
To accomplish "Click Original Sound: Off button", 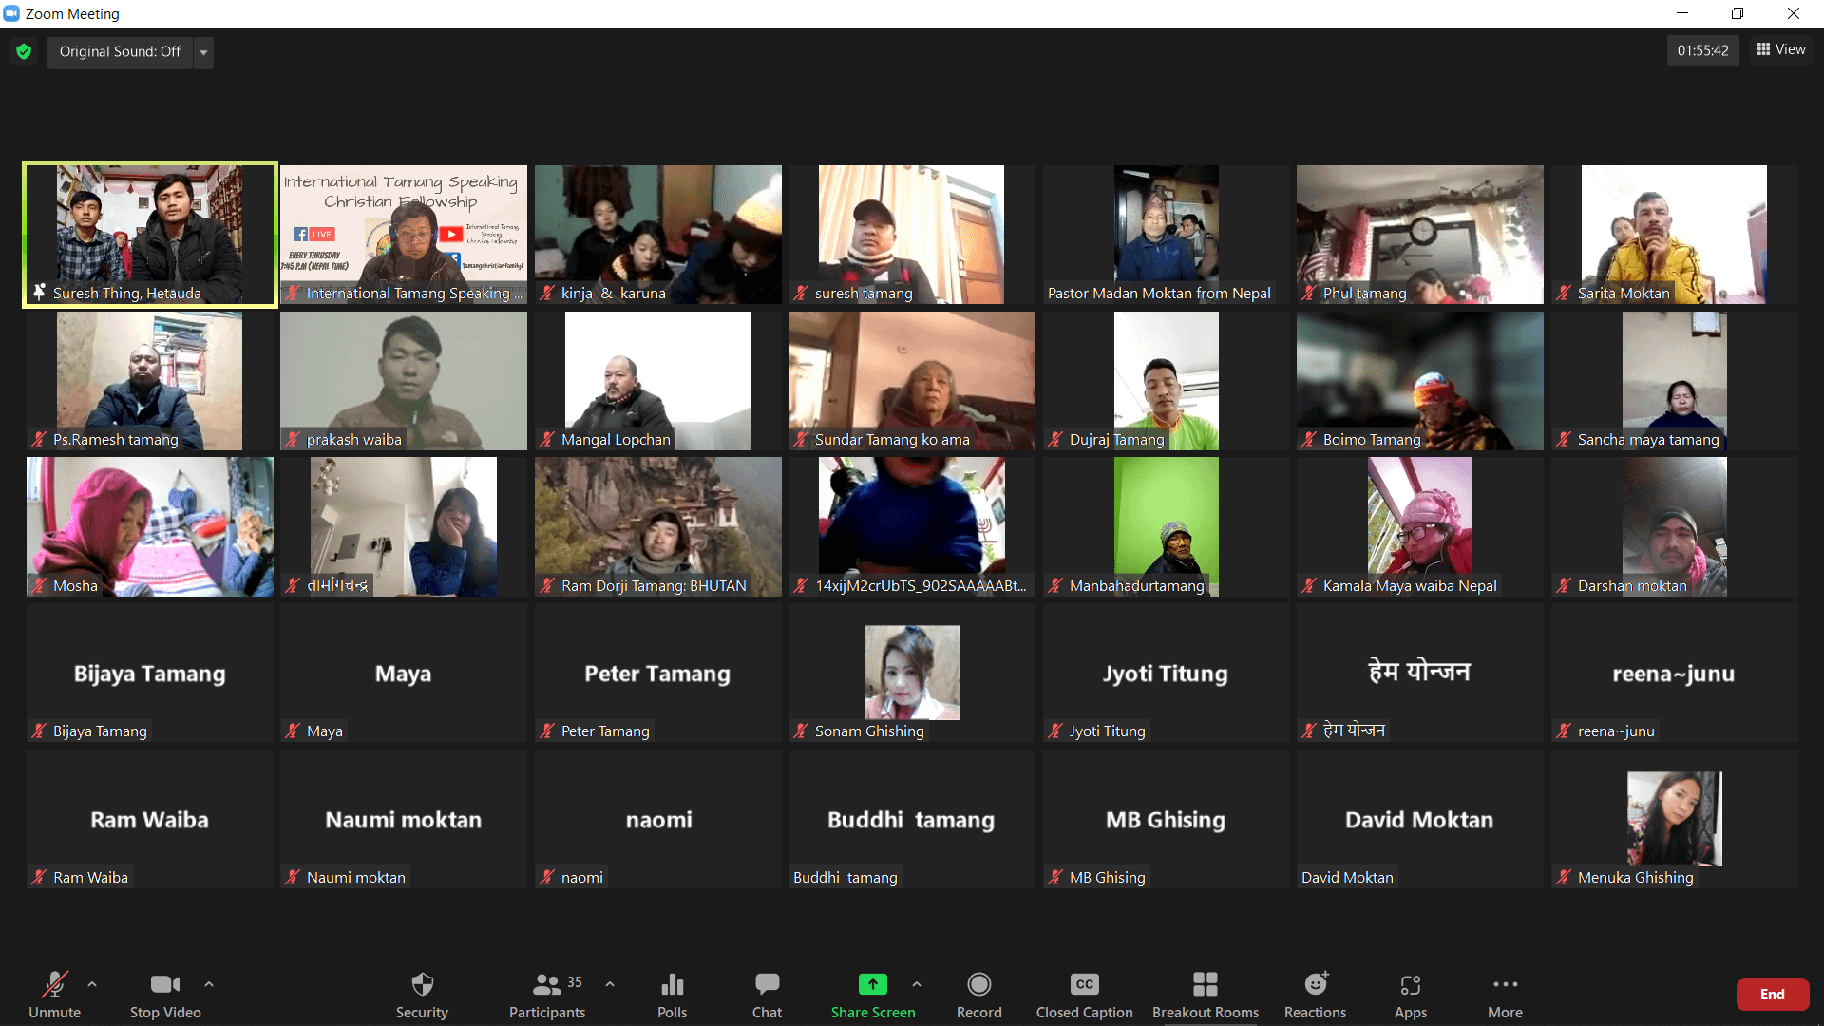I will tap(120, 52).
